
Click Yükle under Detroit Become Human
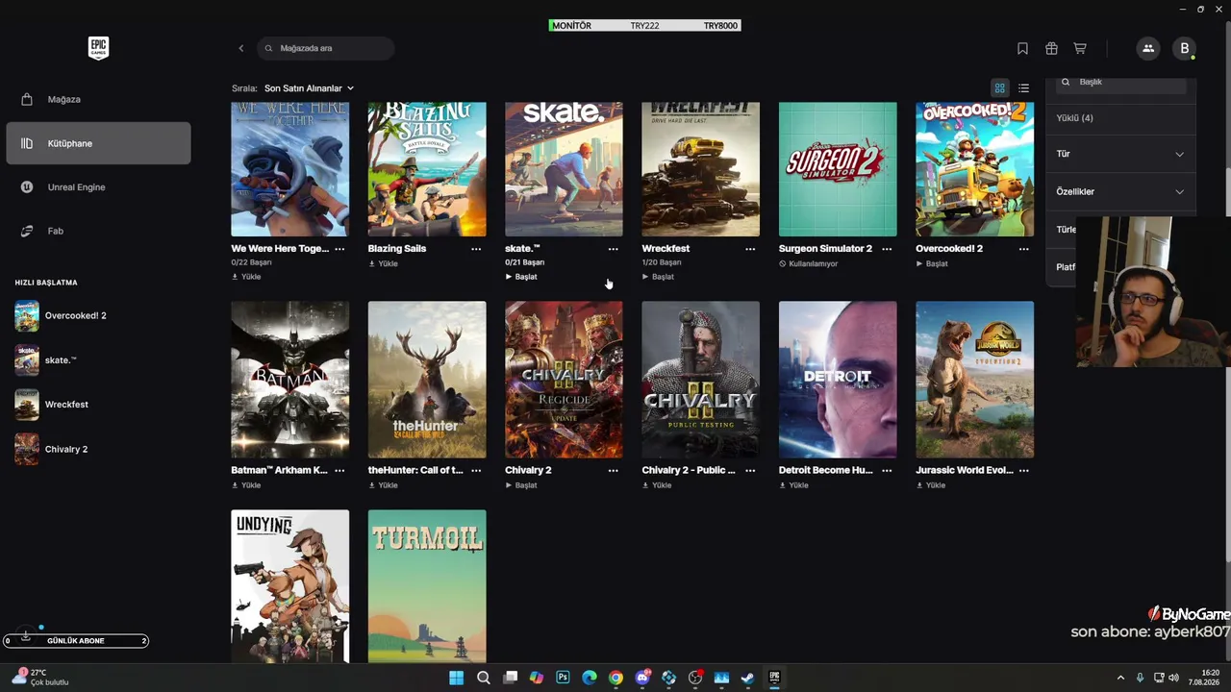click(x=793, y=485)
